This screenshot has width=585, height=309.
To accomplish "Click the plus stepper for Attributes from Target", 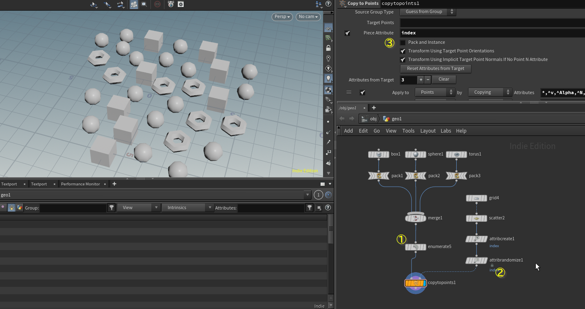I will pos(421,79).
